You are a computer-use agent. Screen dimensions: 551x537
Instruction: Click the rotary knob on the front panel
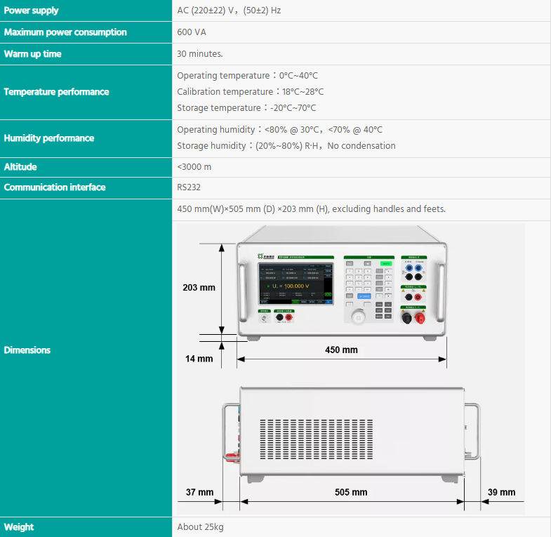pos(359,318)
